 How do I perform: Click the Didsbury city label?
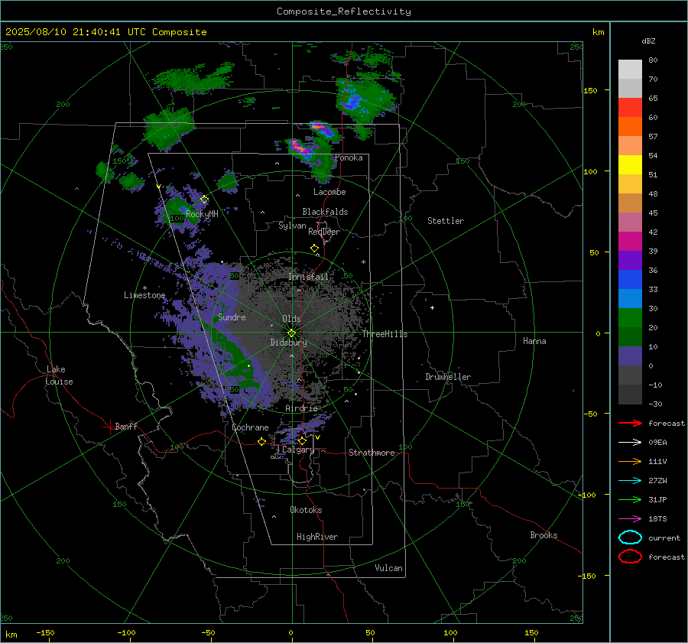(289, 343)
